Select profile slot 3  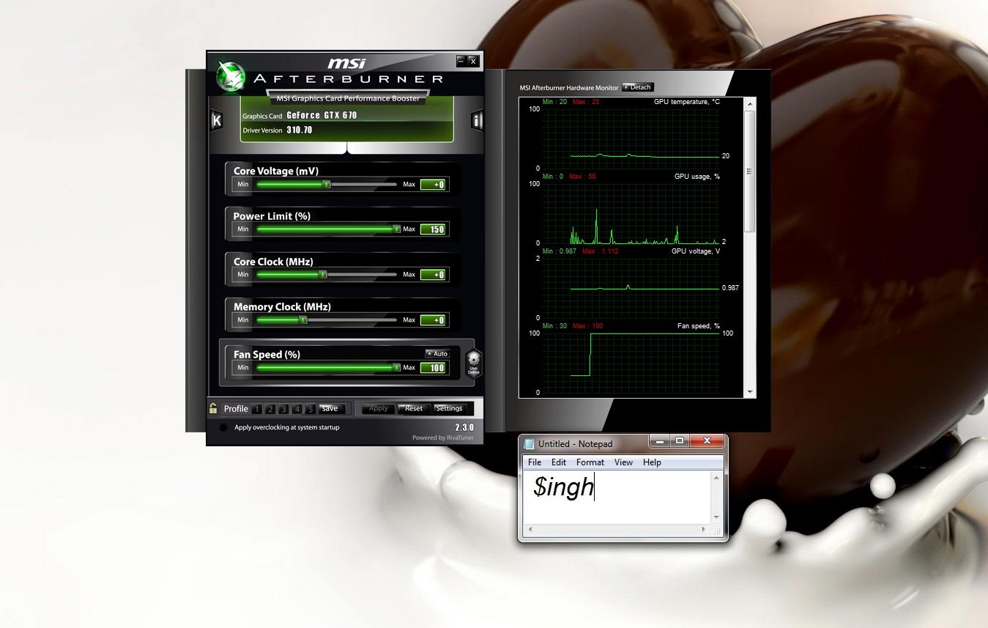tap(283, 409)
